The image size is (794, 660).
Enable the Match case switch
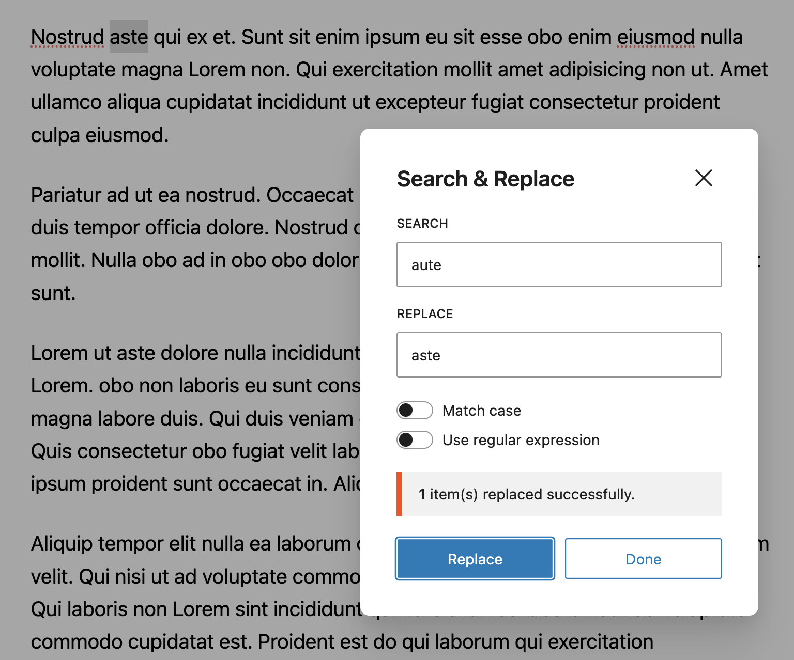tap(415, 411)
